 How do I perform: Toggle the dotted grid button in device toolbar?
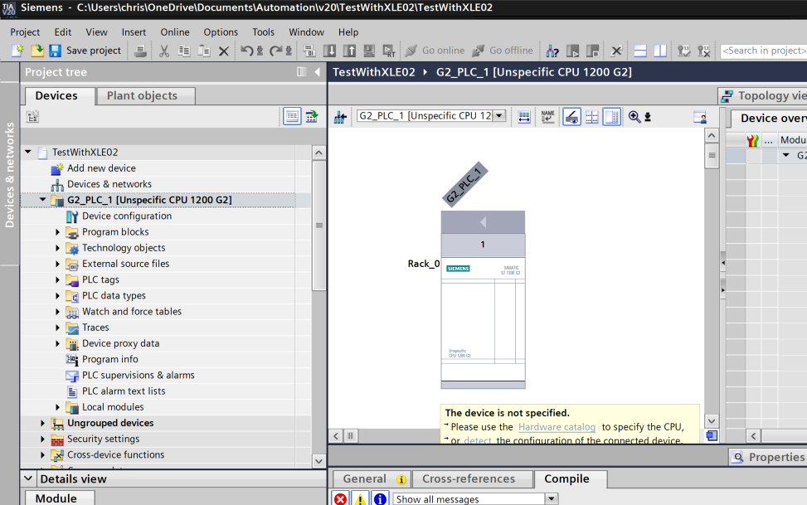592,117
